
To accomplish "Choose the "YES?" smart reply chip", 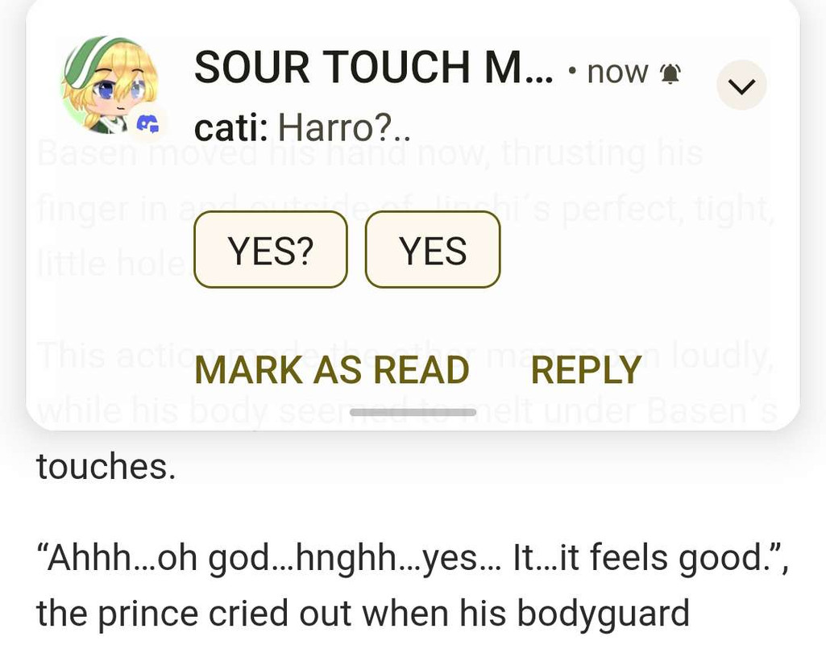I will click(271, 250).
